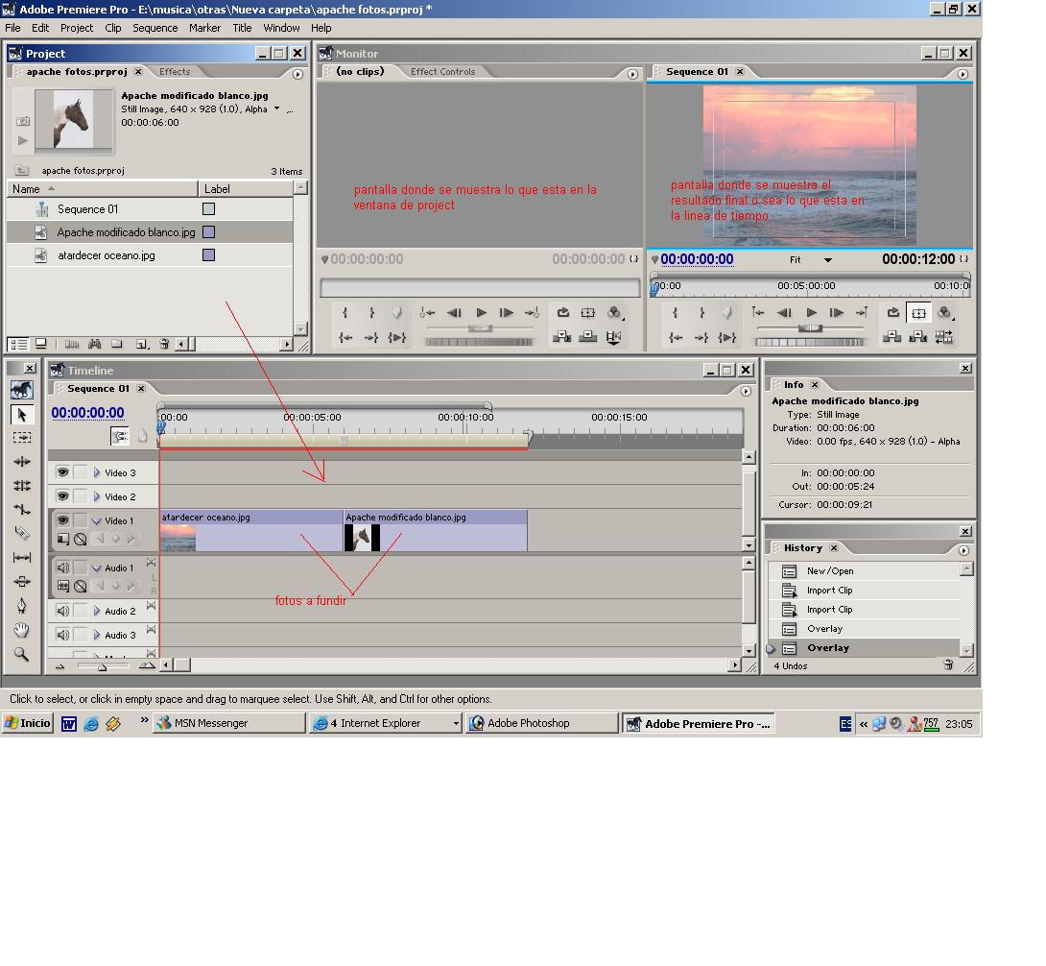Select the atardecer oceano.jpg timeline clip

251,531
